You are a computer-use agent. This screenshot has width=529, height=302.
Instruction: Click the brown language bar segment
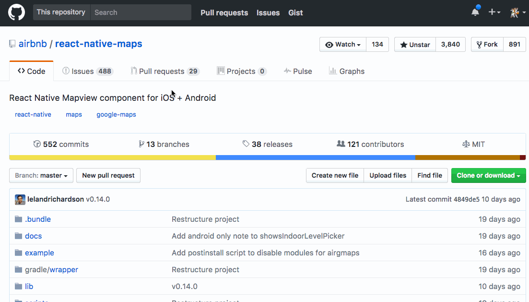[468, 157]
